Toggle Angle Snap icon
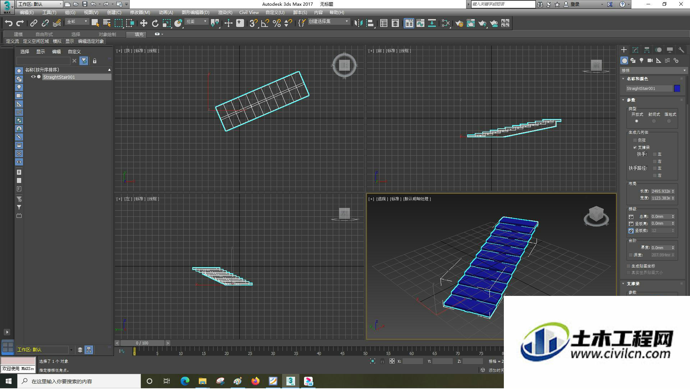690x389 pixels. pyautogui.click(x=265, y=23)
